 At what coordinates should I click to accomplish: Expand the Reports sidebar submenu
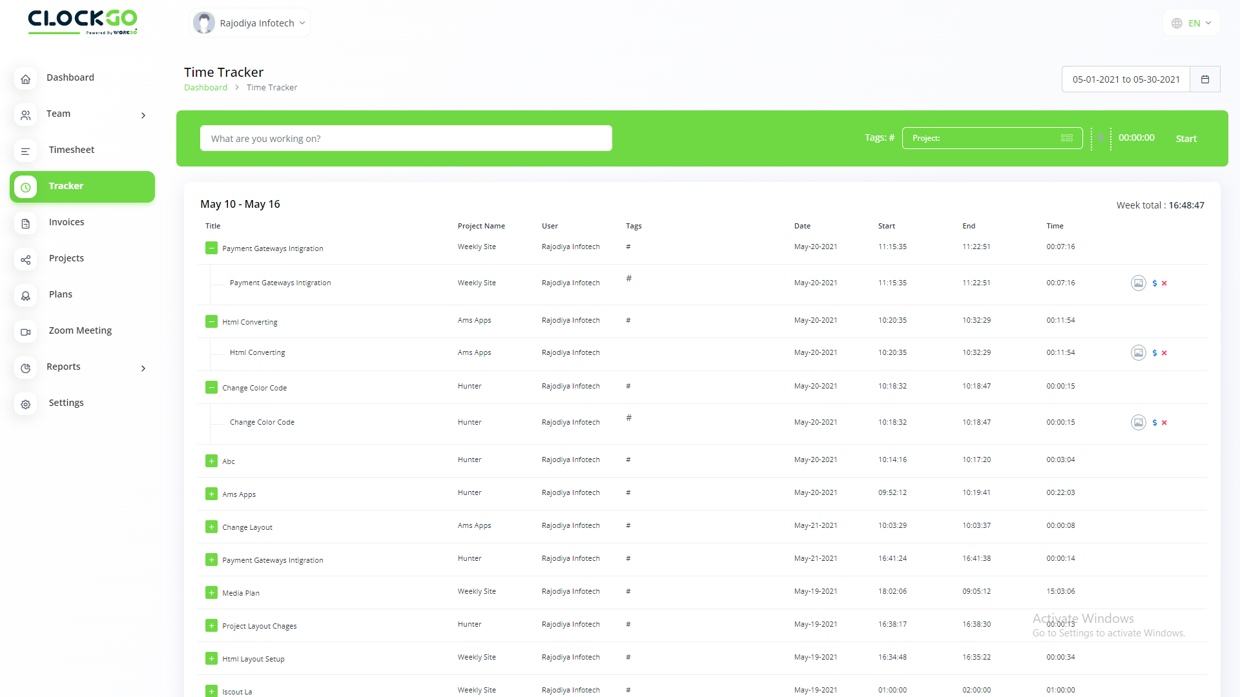coord(143,369)
